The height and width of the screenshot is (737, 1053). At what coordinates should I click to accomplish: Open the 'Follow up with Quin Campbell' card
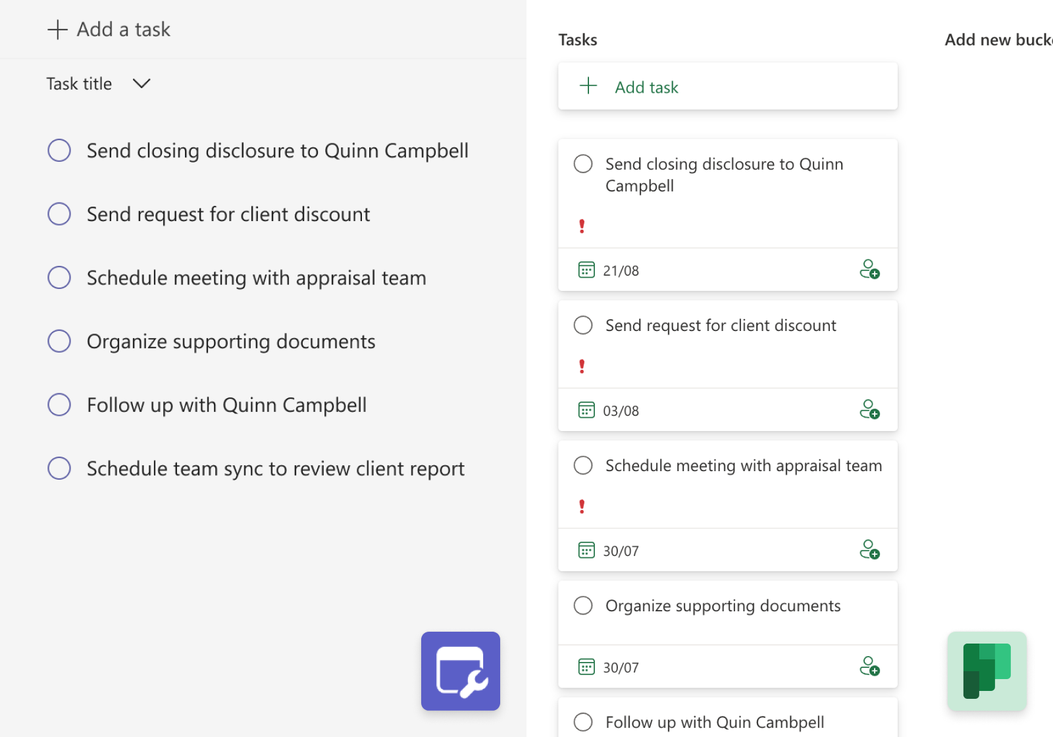click(x=714, y=722)
